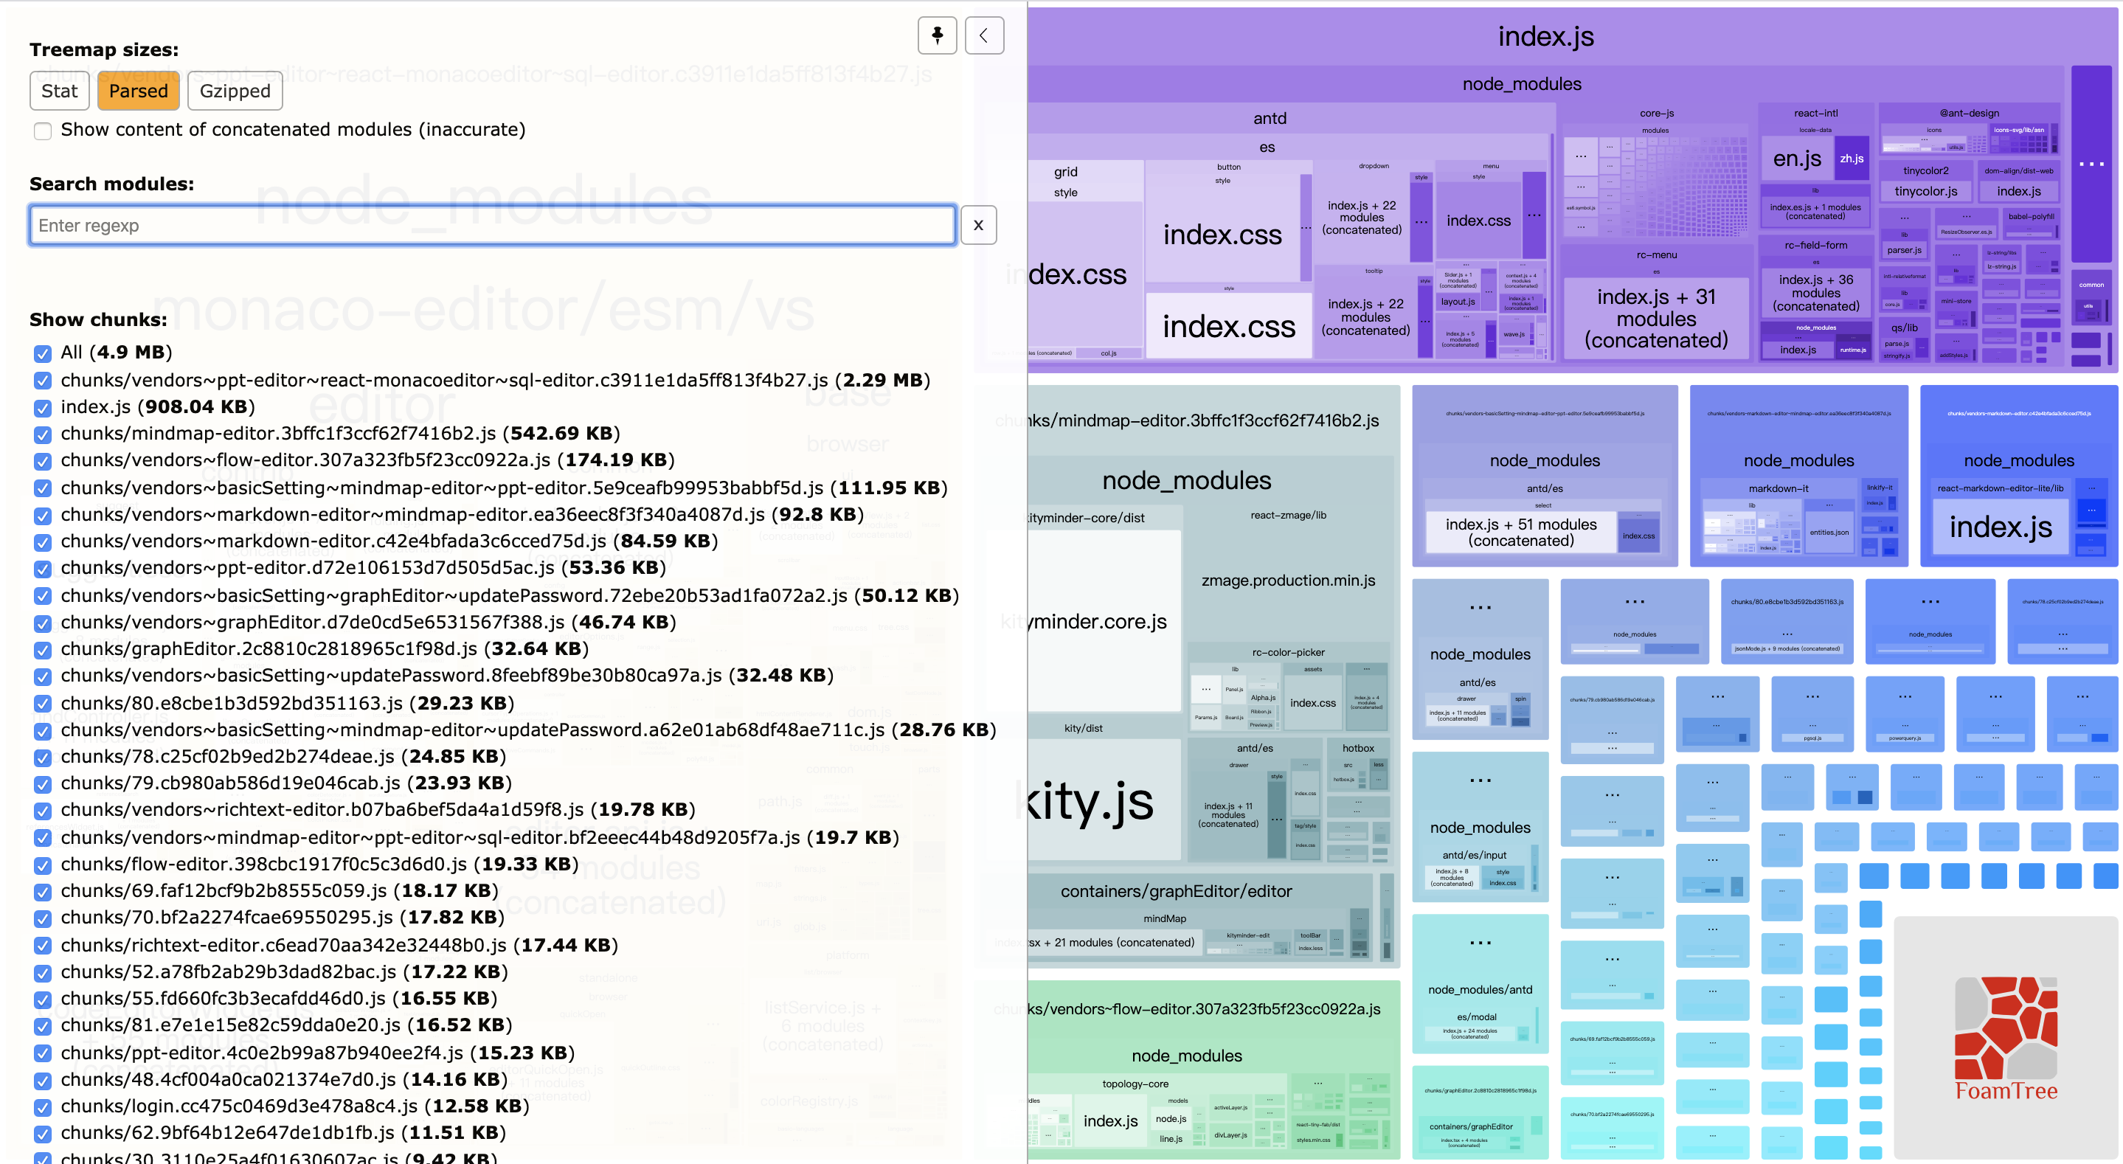Focus the Enter regexp search field

[492, 225]
